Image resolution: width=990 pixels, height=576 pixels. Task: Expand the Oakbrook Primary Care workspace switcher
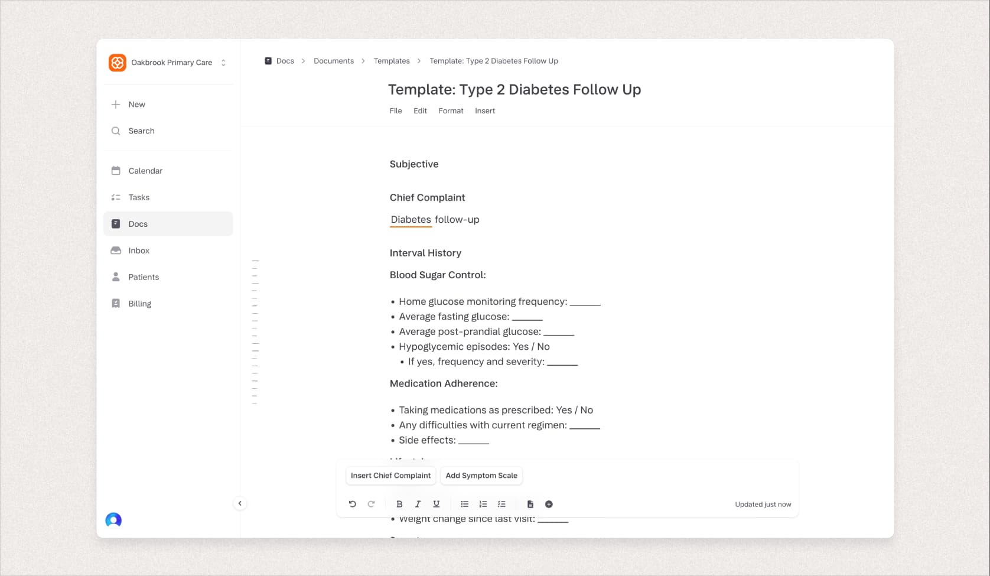click(223, 63)
